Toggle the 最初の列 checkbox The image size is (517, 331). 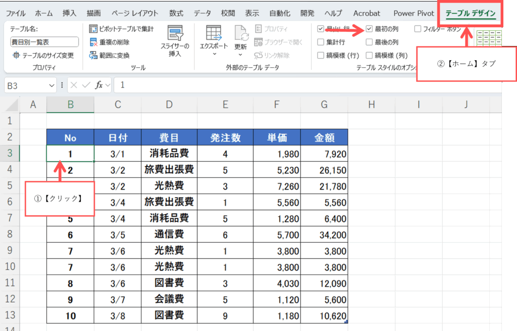370,29
